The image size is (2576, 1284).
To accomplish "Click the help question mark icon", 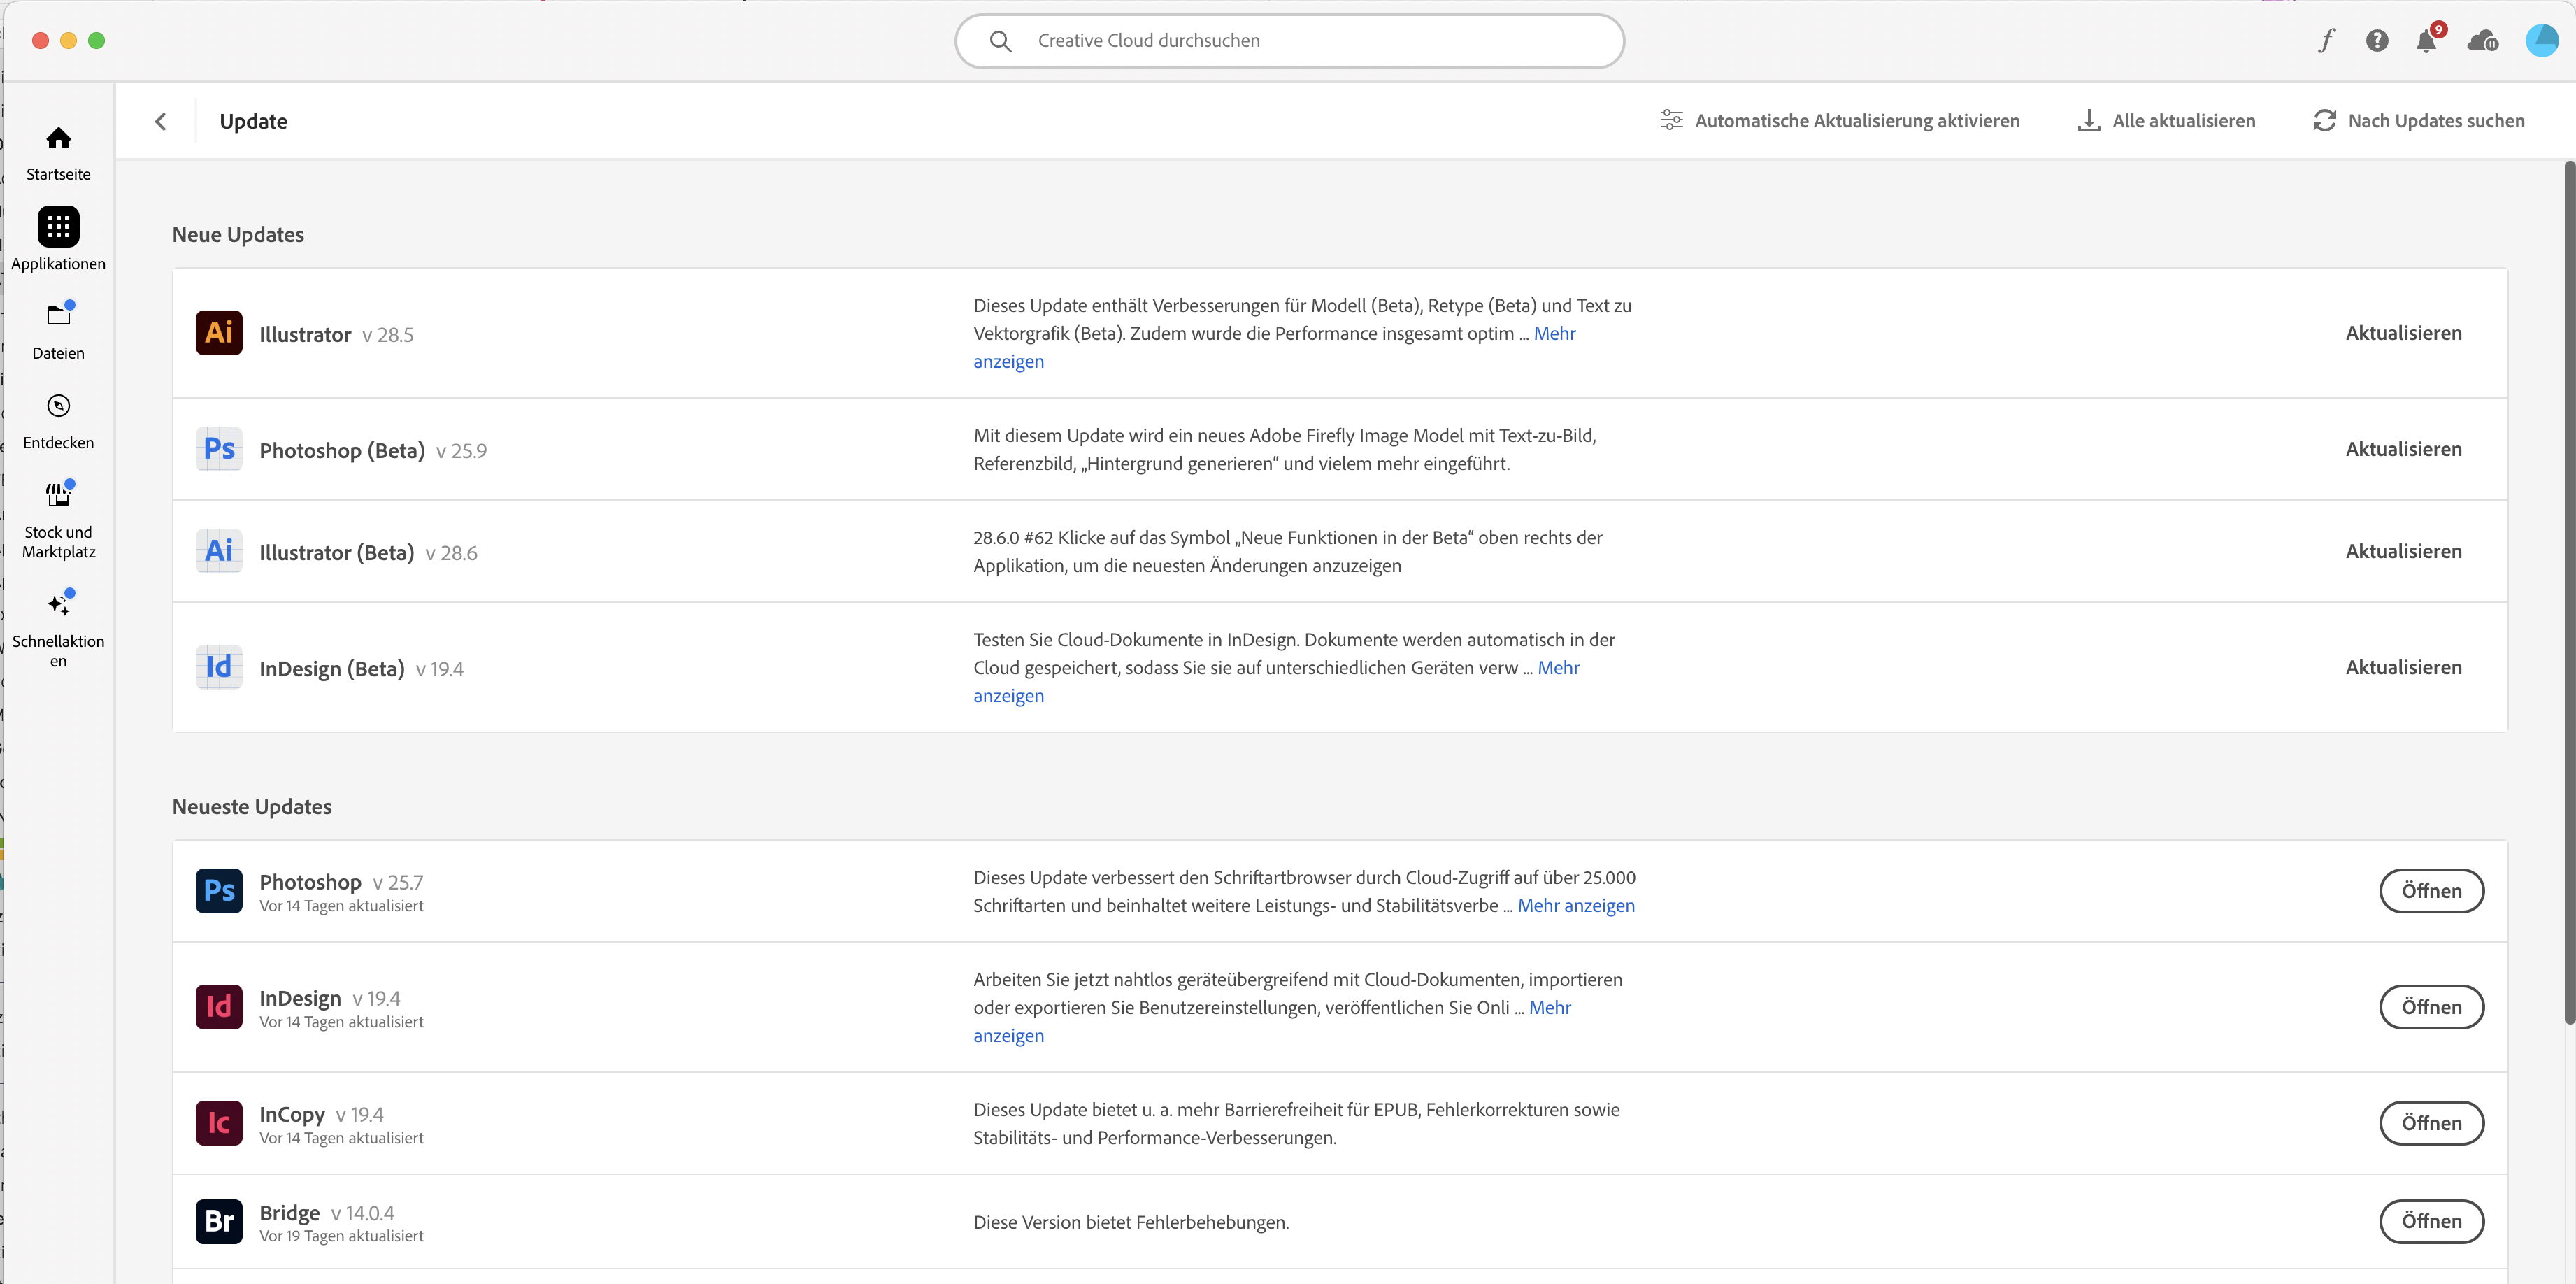I will point(2377,41).
